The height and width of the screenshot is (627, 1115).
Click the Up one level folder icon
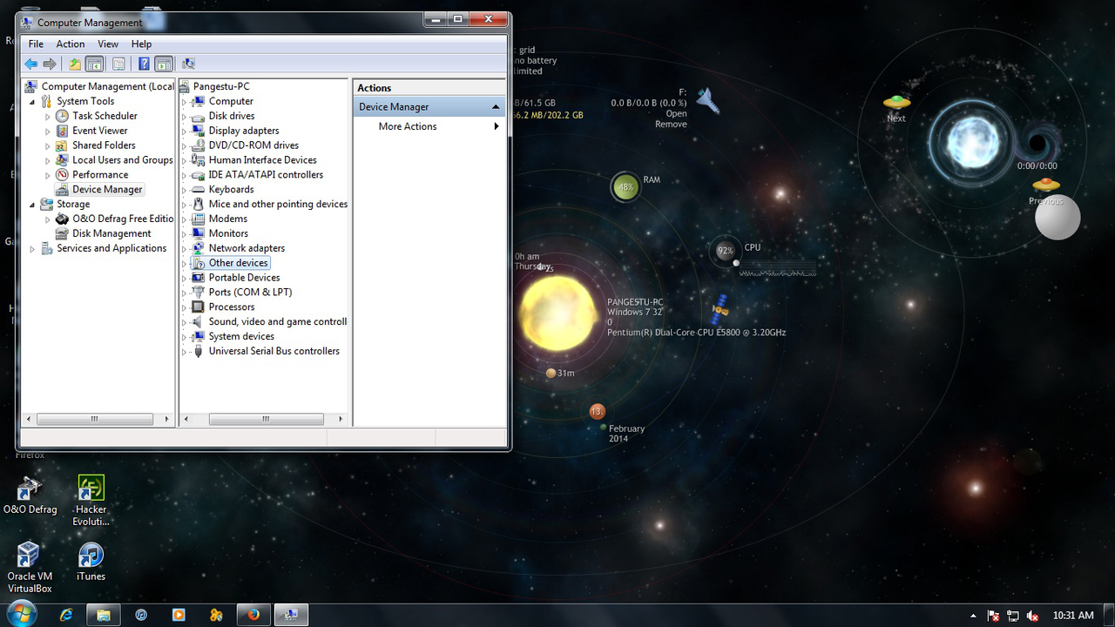pos(75,64)
